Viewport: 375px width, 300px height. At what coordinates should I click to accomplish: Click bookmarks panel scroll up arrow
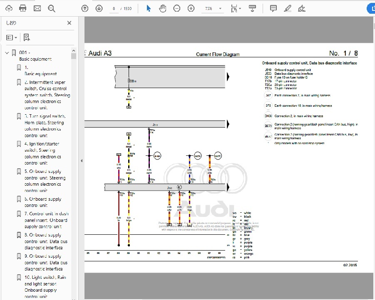coord(74,51)
